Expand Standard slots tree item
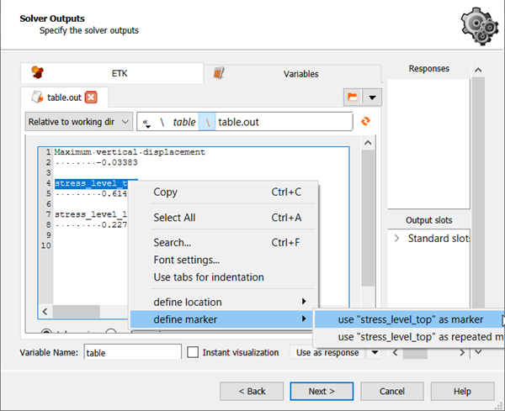Viewport: 505px width, 411px height. pyautogui.click(x=397, y=239)
